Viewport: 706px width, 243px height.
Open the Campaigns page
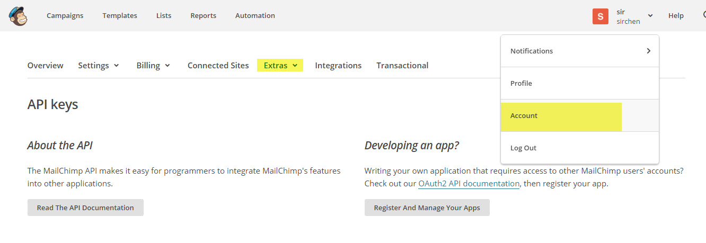click(x=65, y=16)
